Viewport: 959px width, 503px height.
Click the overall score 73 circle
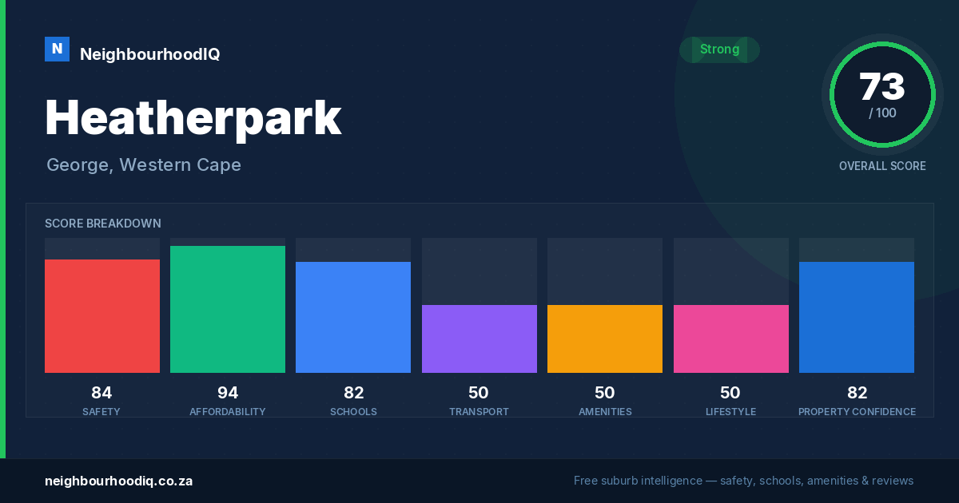point(882,96)
